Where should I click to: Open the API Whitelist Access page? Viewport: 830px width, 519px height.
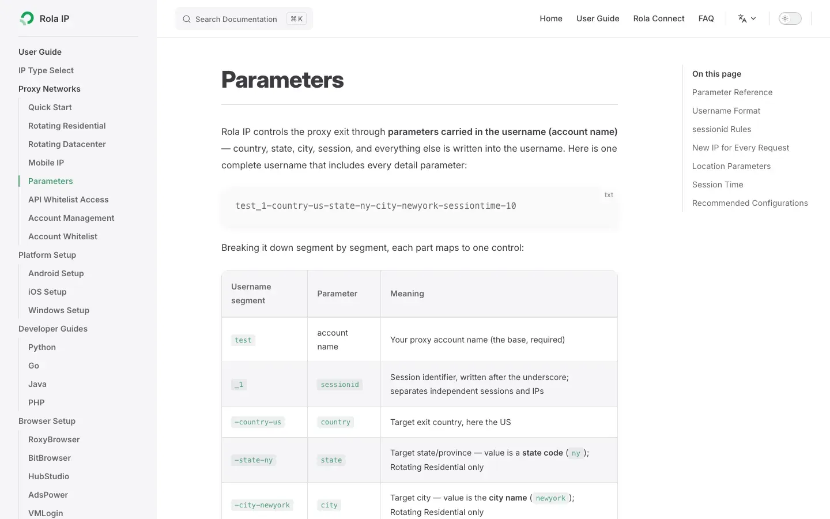pos(69,200)
